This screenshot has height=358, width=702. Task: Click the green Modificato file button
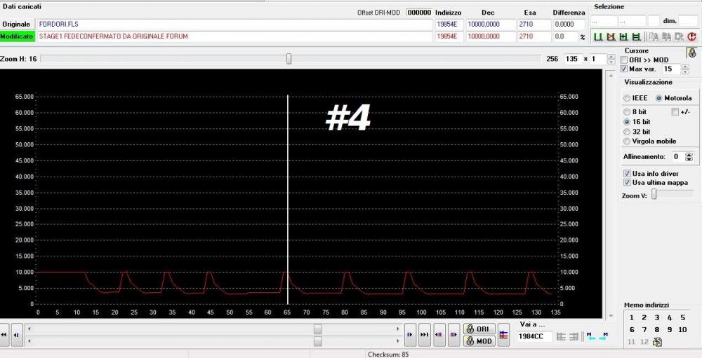coord(17,36)
